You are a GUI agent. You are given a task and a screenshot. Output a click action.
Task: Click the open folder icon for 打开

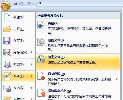pyautogui.click(x=7, y=29)
